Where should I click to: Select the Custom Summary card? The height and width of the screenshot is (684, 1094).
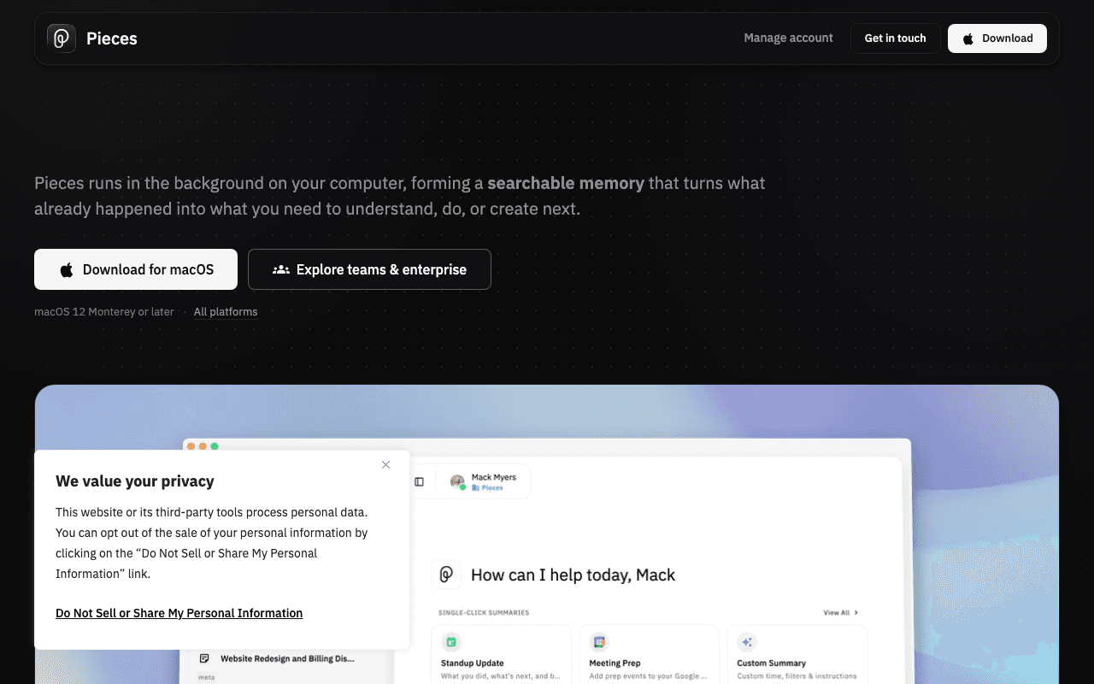point(797,654)
